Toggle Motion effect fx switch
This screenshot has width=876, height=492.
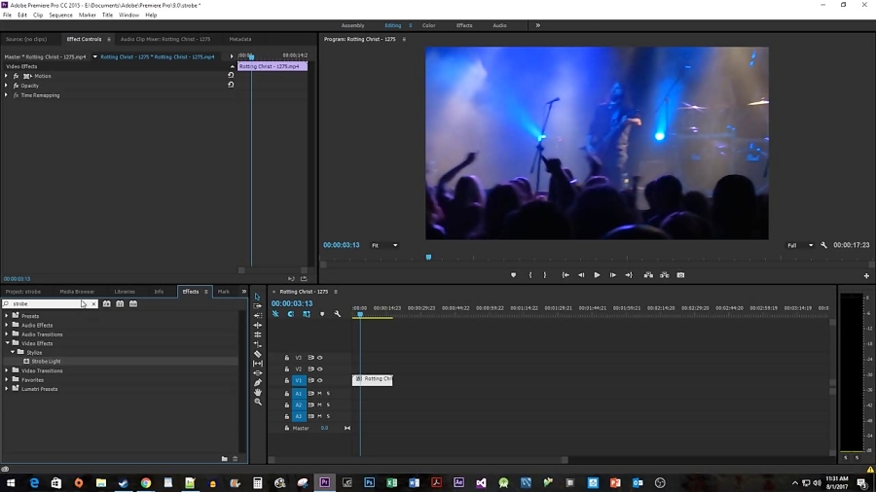point(16,76)
